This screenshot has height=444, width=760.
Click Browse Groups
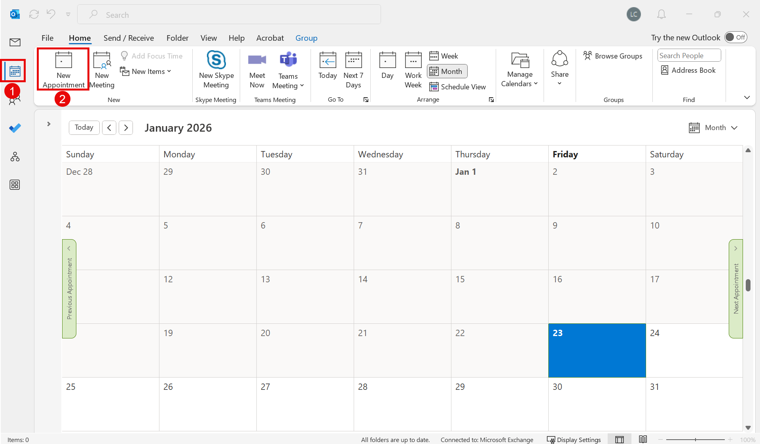[613, 56]
